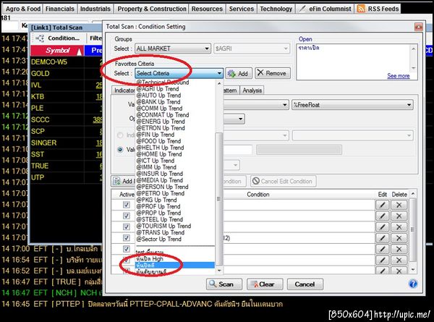Click the Cancel button
Viewport: 434px width, 322px height.
coord(305,284)
